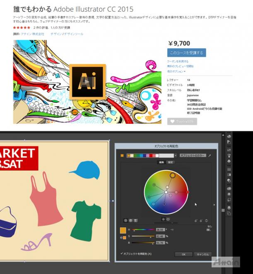The image size is (253, 274).
Task: Click the active colors swatch beside color bar
Action: (x=122, y=156)
